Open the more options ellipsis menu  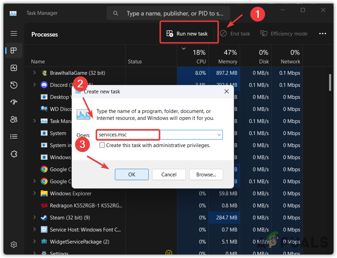[323, 33]
